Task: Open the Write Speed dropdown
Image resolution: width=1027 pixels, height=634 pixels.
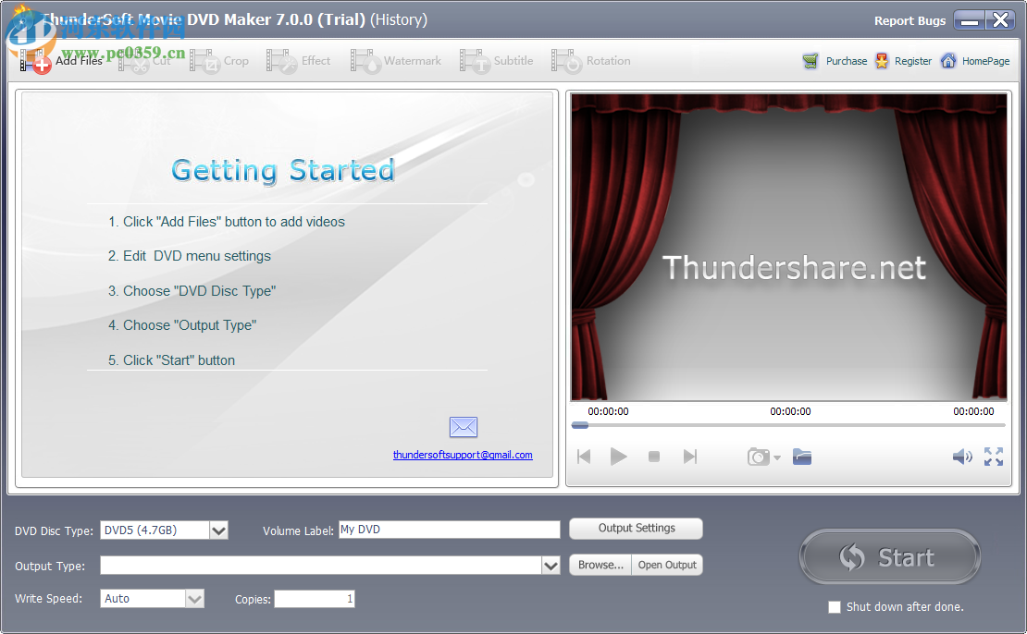Action: (x=195, y=598)
